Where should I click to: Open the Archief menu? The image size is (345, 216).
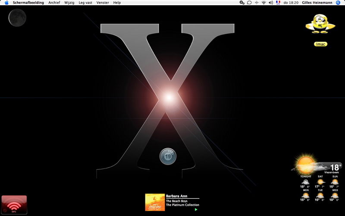tap(54, 3)
